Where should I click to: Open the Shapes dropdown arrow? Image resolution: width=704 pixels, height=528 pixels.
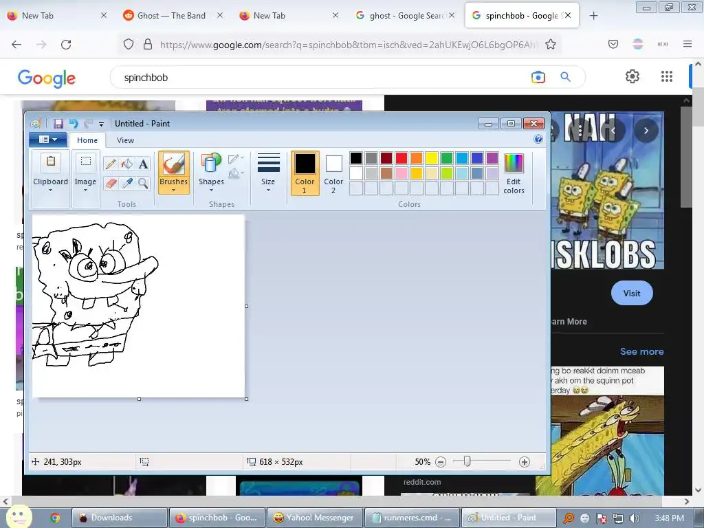211,190
